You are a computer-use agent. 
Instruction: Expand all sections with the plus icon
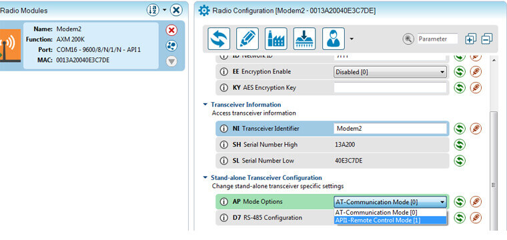pos(471,39)
